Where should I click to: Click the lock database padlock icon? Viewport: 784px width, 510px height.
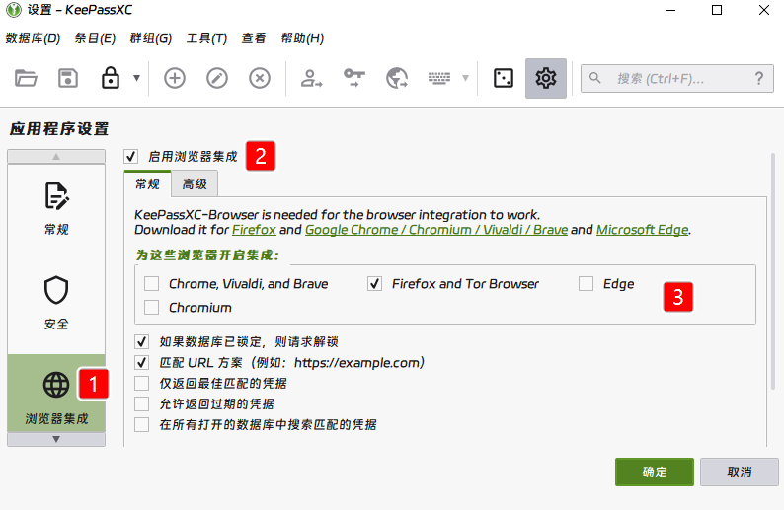[x=111, y=78]
